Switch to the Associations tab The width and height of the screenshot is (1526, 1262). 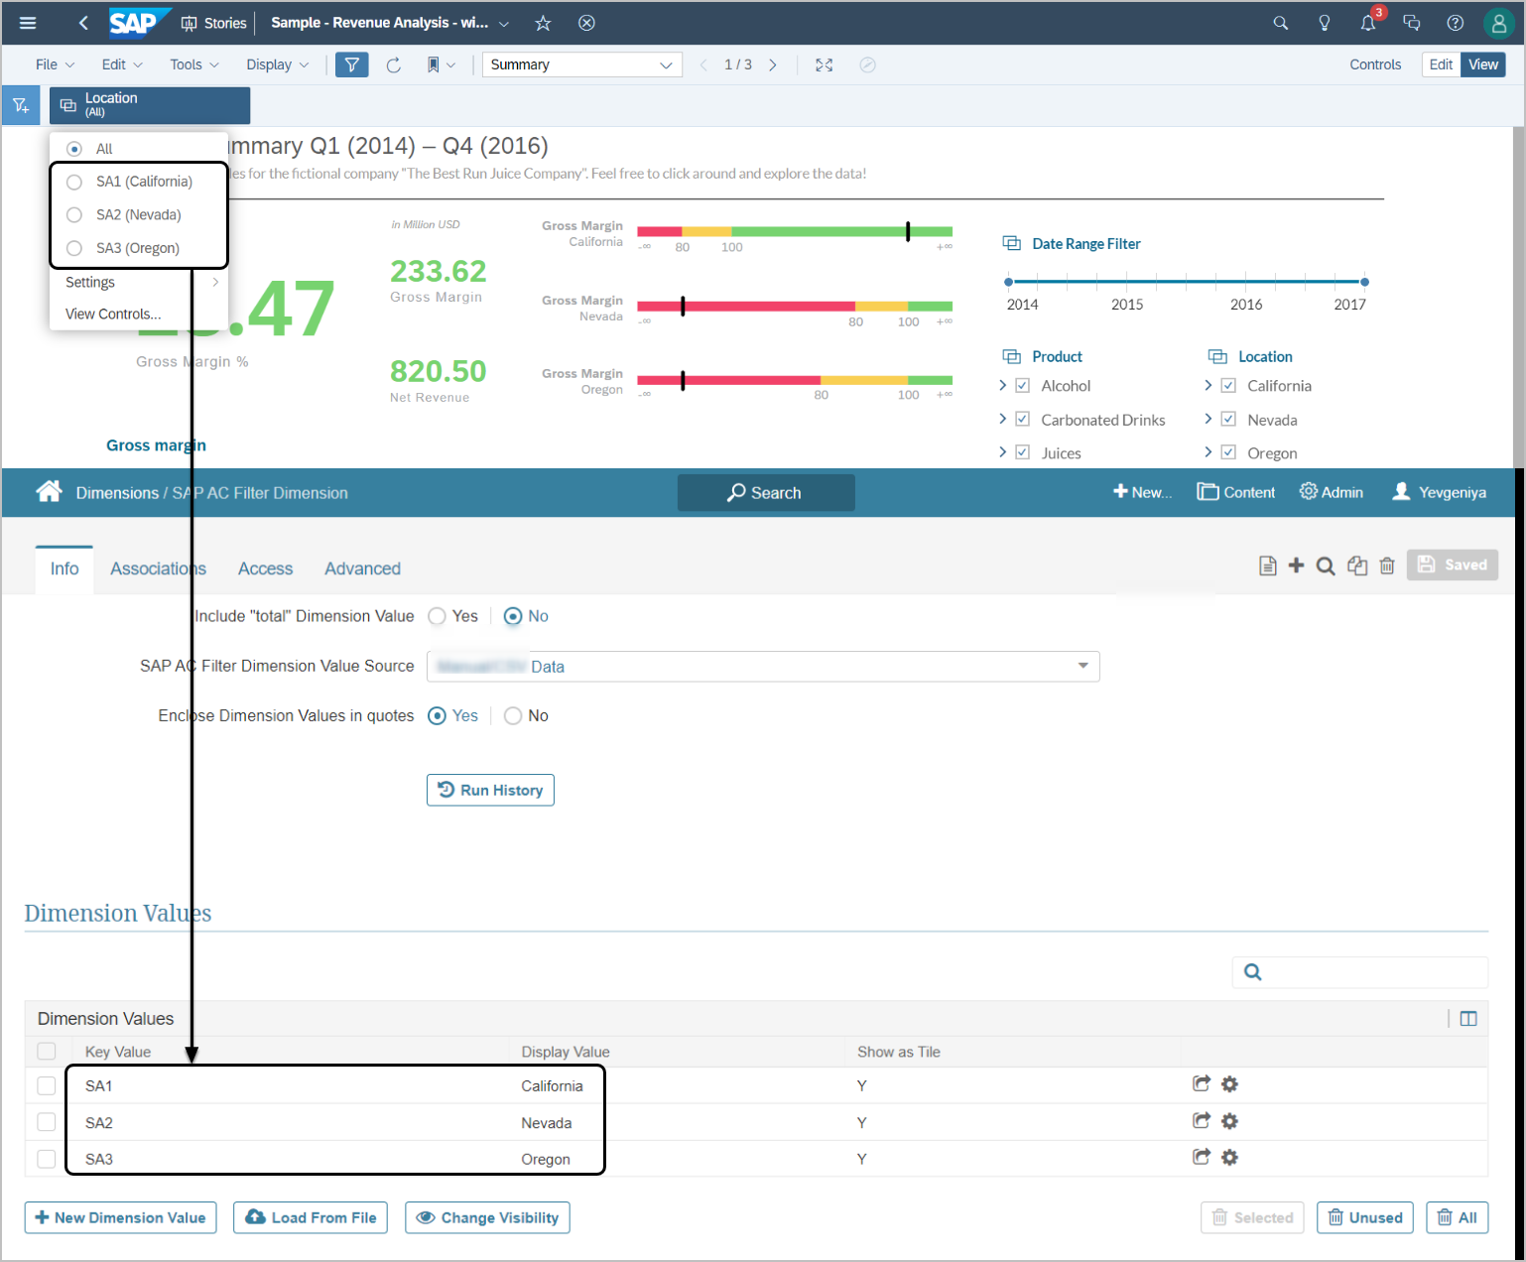pyautogui.click(x=158, y=568)
